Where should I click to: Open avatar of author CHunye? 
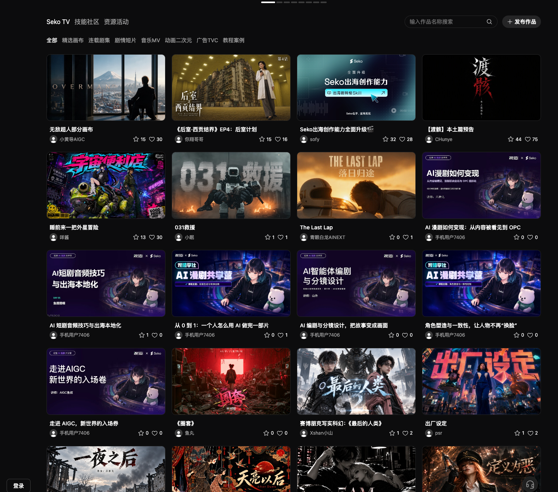[x=429, y=139]
